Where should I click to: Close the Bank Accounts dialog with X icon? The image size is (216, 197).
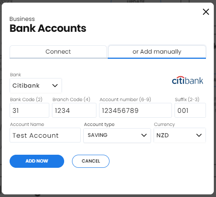coord(206,12)
